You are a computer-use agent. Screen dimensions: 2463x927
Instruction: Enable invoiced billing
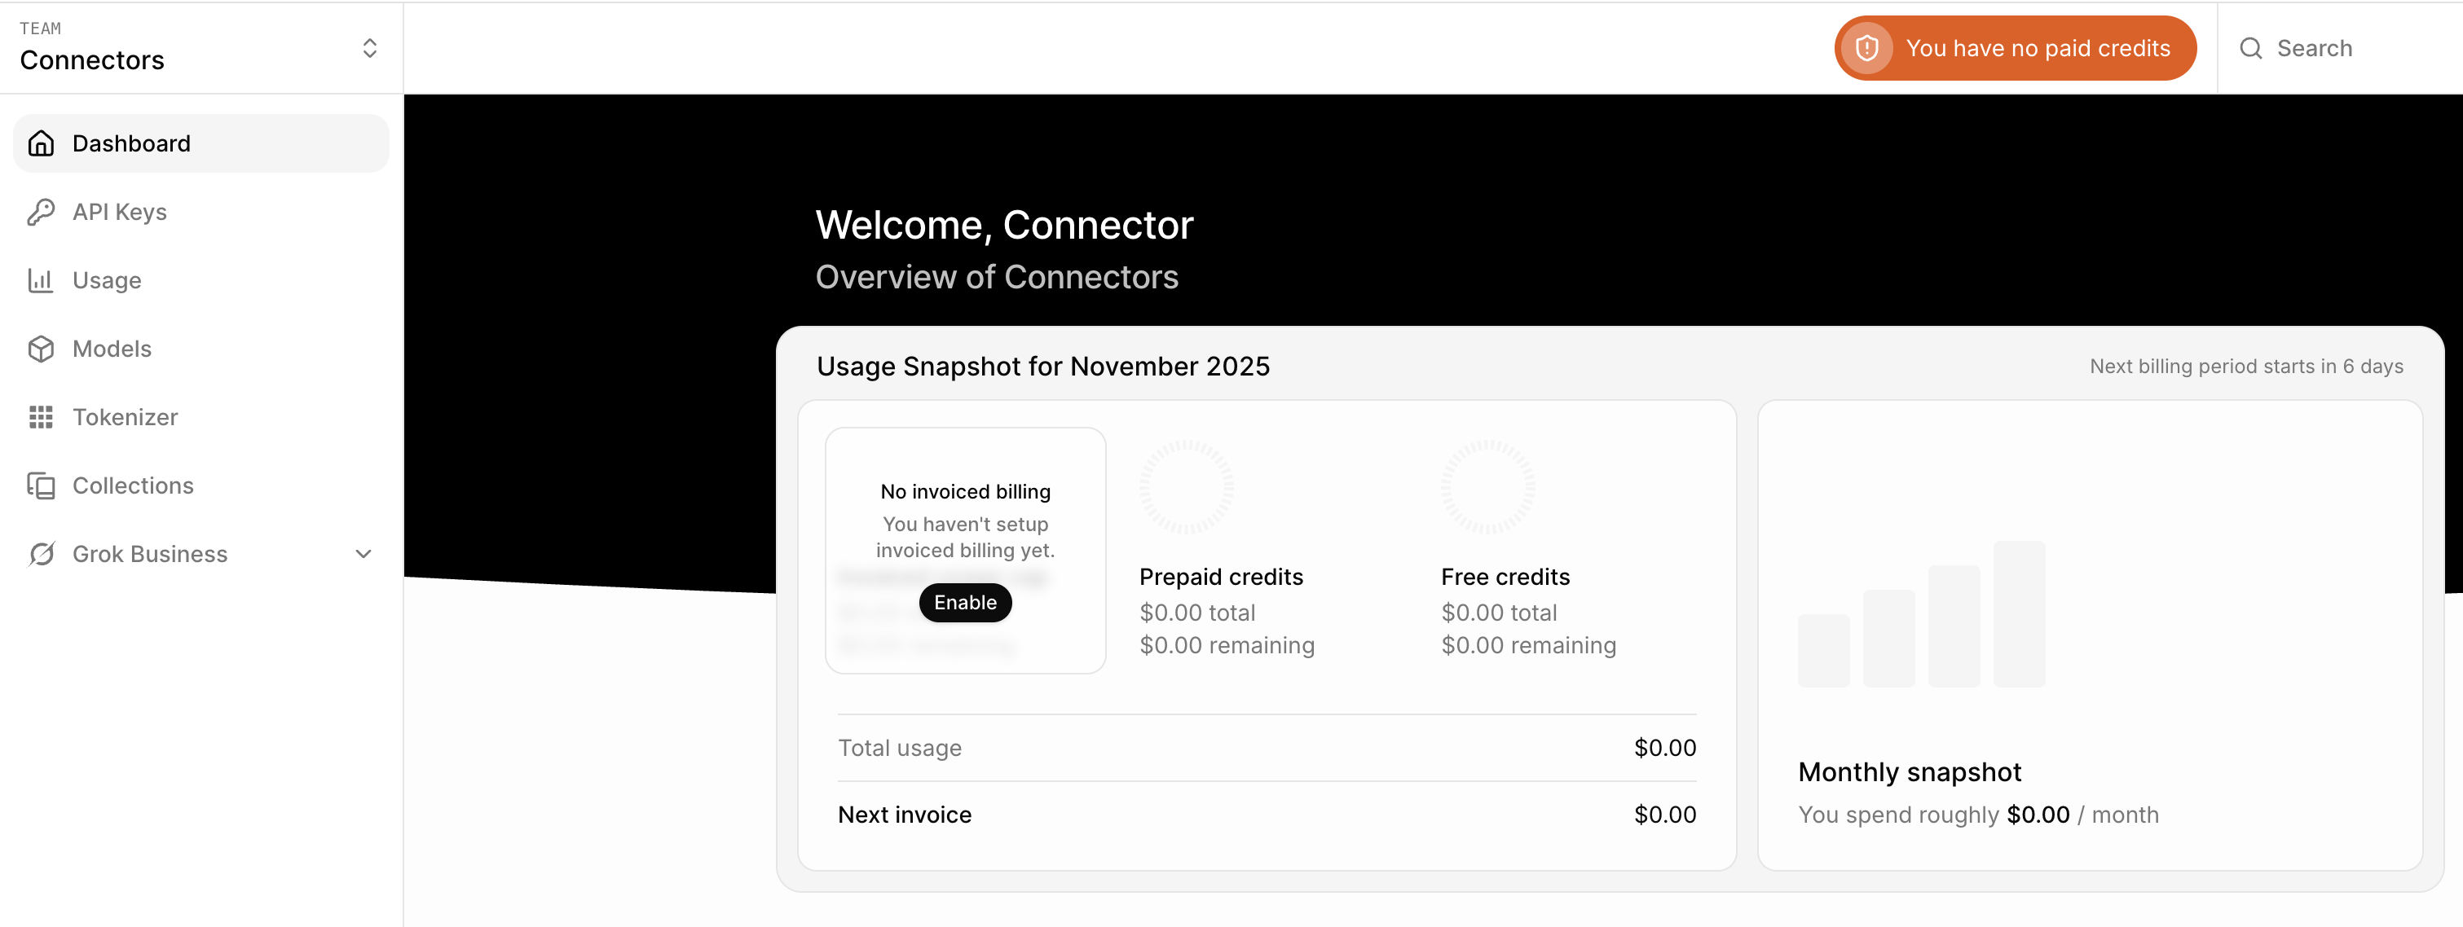(x=965, y=602)
